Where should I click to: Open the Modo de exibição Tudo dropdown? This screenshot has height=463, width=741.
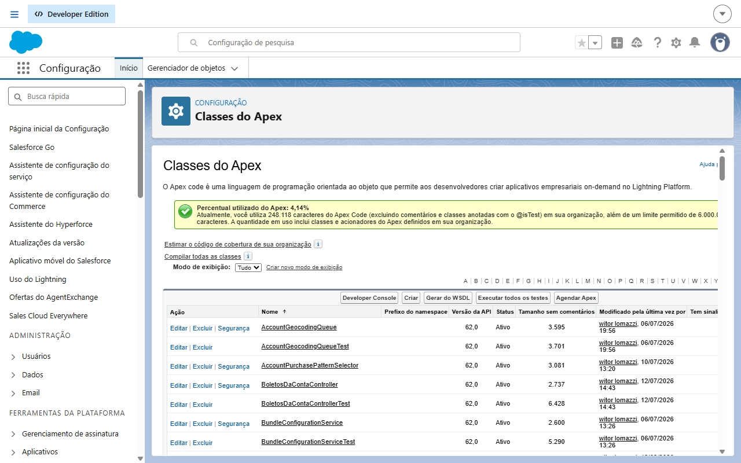(248, 267)
